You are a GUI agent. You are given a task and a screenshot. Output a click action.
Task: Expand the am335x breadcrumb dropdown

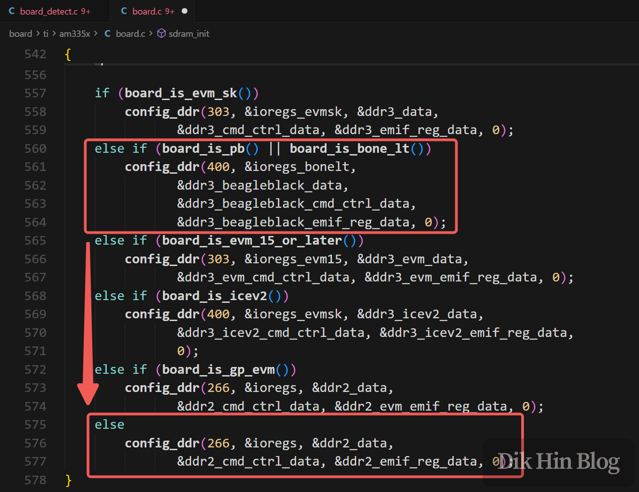click(x=75, y=34)
